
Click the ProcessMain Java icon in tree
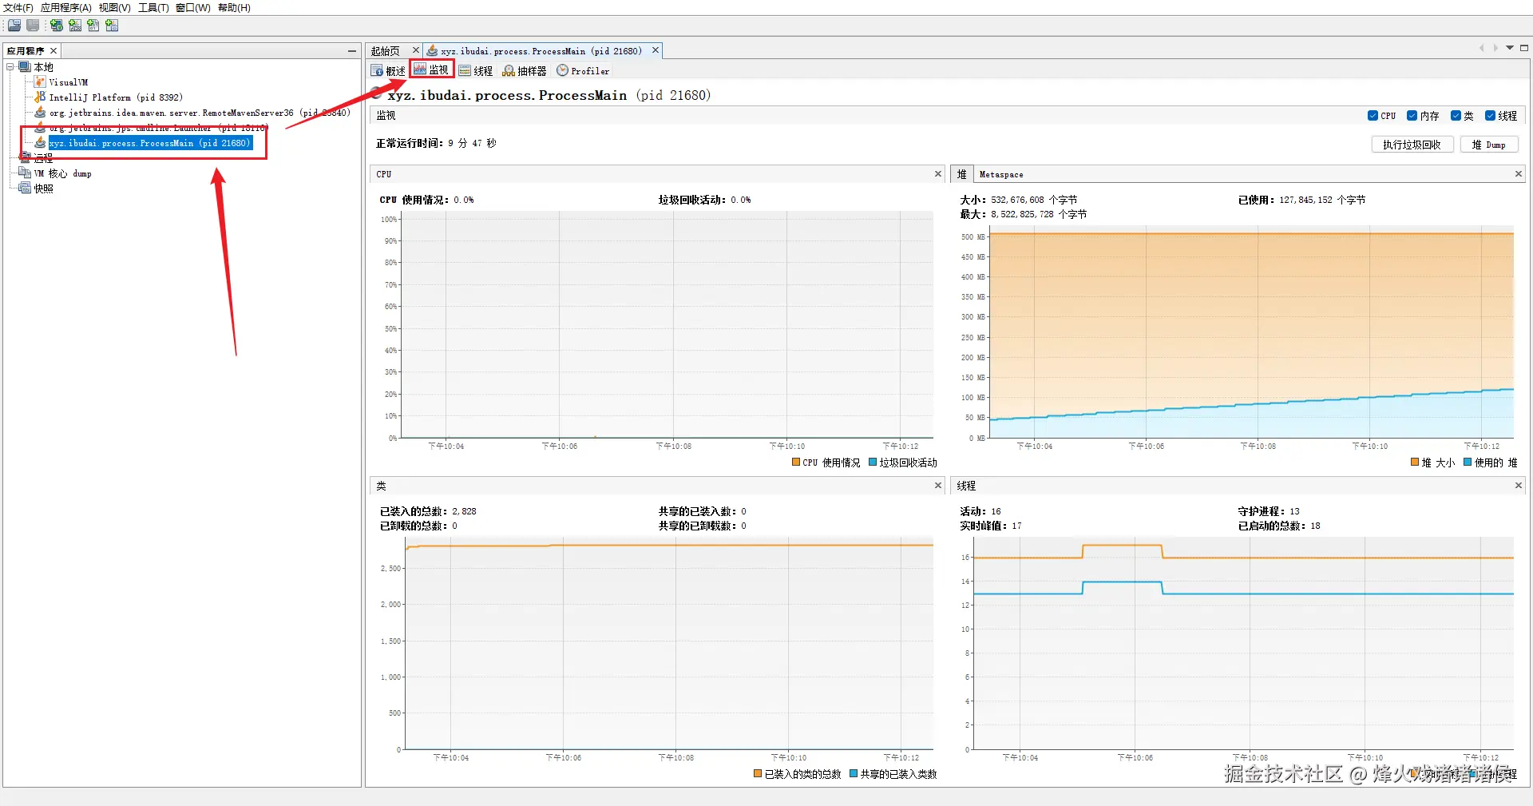40,142
